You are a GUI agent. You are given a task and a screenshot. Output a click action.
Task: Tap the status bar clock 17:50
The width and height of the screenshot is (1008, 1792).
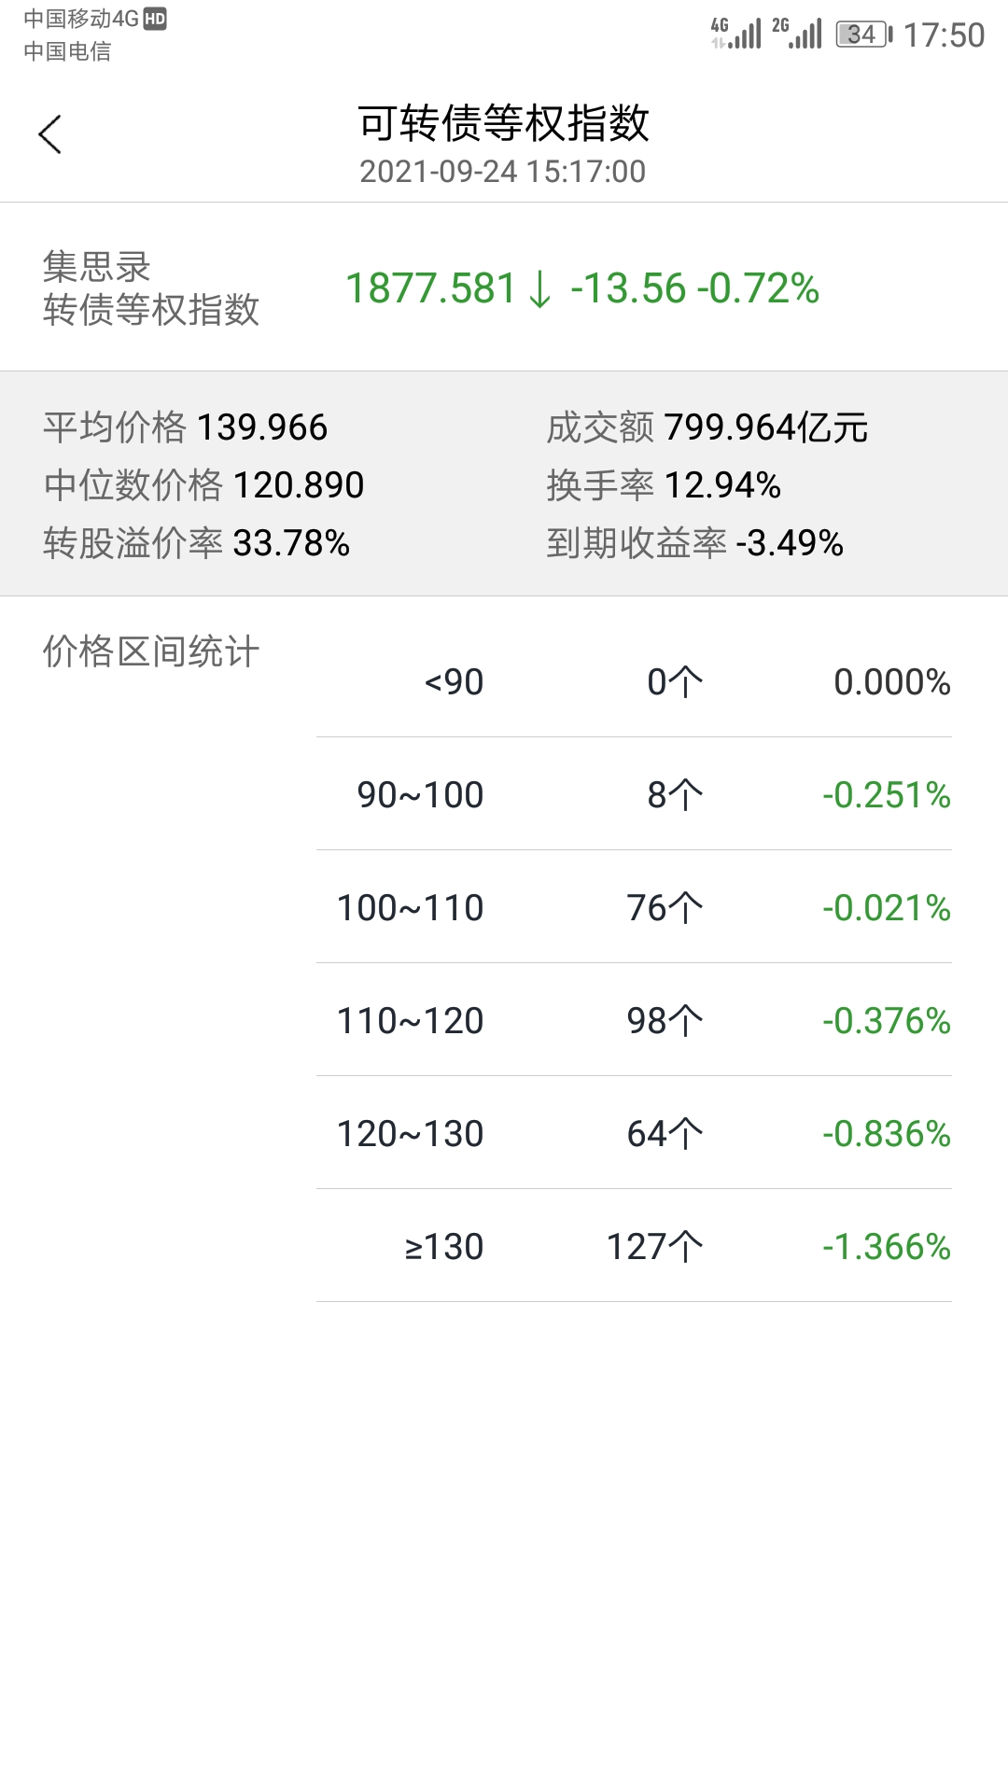click(x=944, y=35)
